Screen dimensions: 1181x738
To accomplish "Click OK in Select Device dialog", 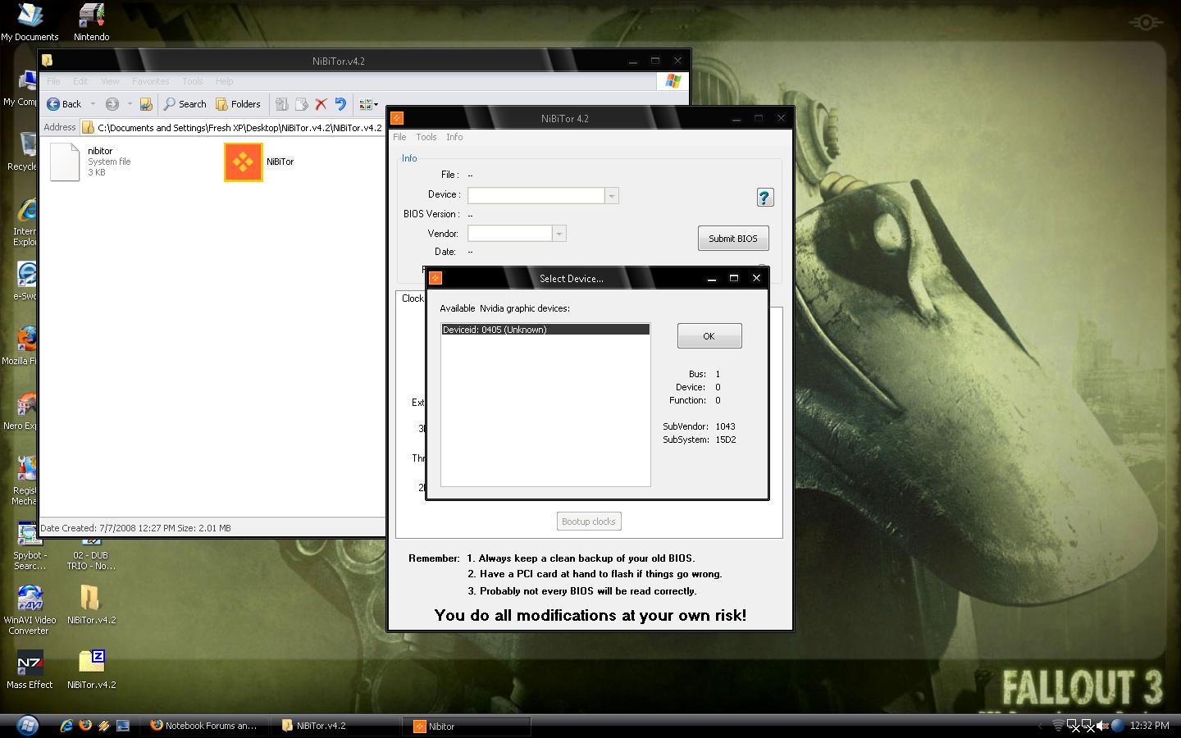I will coord(709,336).
